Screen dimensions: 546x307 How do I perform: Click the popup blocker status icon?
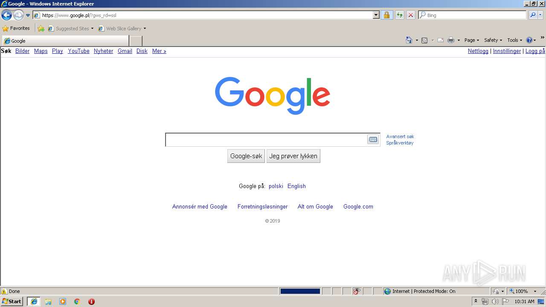click(357, 291)
